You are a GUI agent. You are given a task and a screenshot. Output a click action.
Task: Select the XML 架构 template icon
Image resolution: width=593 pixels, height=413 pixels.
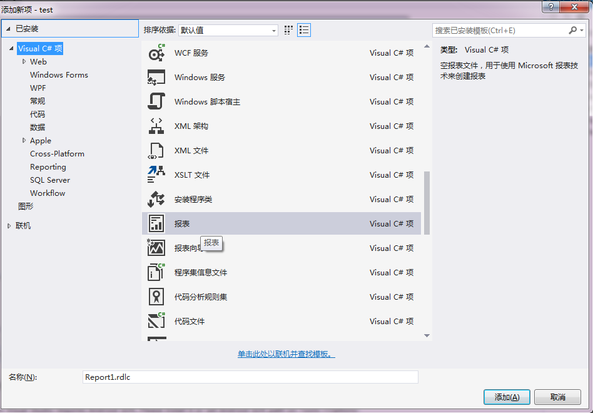[x=156, y=126]
